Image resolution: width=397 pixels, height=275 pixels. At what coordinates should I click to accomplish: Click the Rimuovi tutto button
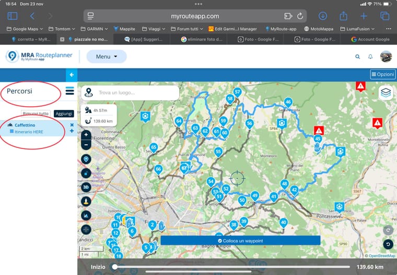tap(36, 114)
